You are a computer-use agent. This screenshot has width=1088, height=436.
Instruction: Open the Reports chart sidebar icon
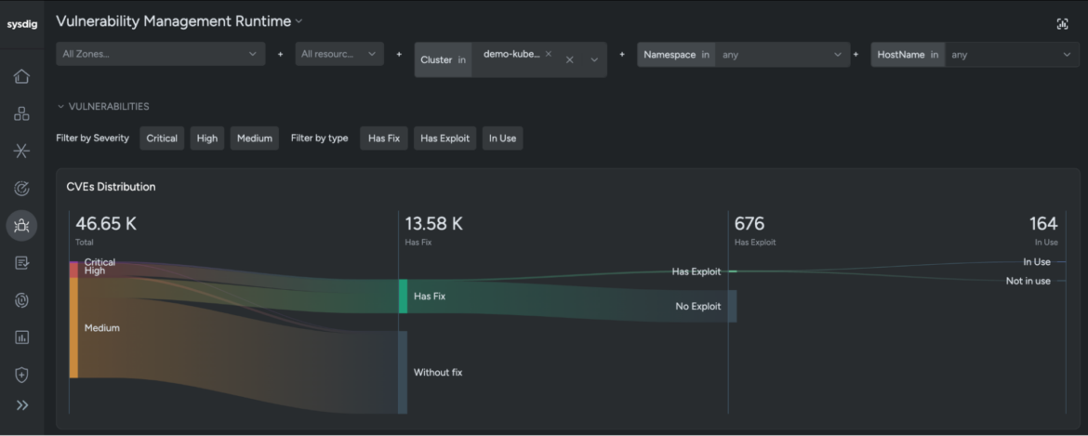[21, 337]
